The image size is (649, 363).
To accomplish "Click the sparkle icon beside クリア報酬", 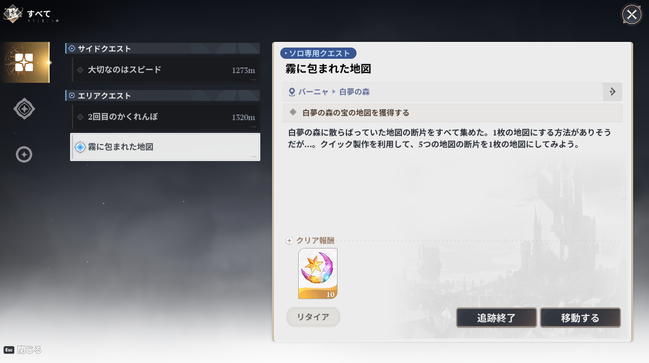I will coord(289,241).
